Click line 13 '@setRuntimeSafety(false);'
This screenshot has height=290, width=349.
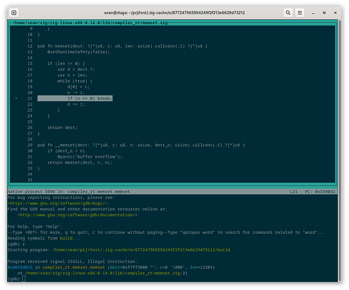[79, 52]
